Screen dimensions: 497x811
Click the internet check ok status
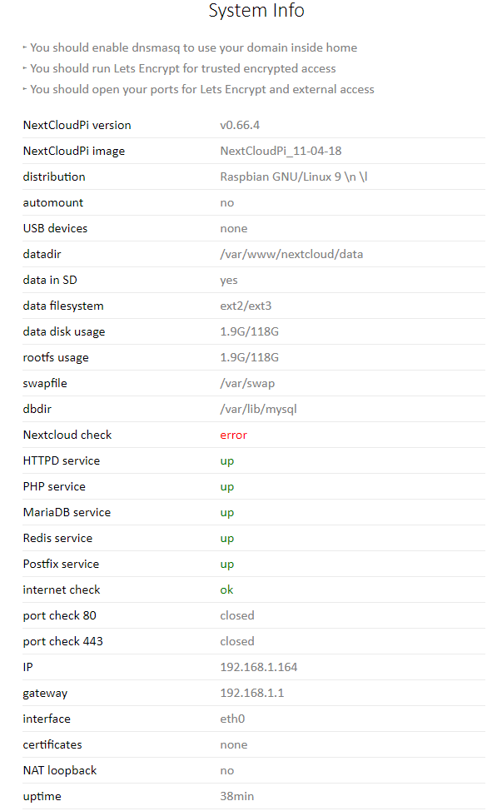pos(226,590)
